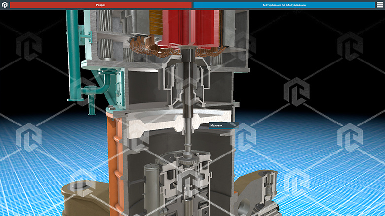Screen dimensions: 385x216
Task: Switch to Тестирование по оборудованию tab
Action: [x=284, y=5]
